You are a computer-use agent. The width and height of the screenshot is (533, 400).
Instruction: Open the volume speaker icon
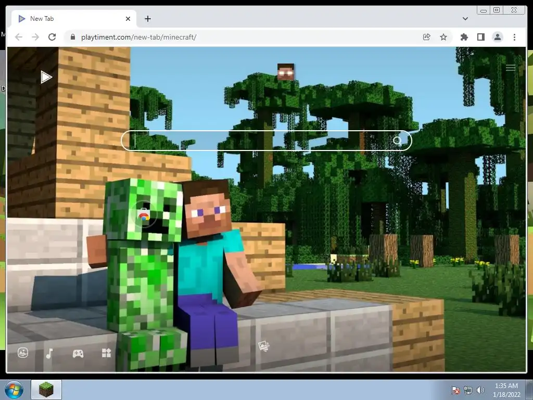480,390
